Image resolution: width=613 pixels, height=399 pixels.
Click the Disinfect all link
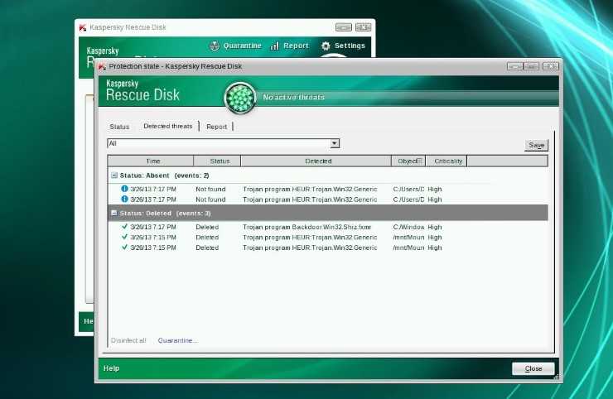click(128, 340)
